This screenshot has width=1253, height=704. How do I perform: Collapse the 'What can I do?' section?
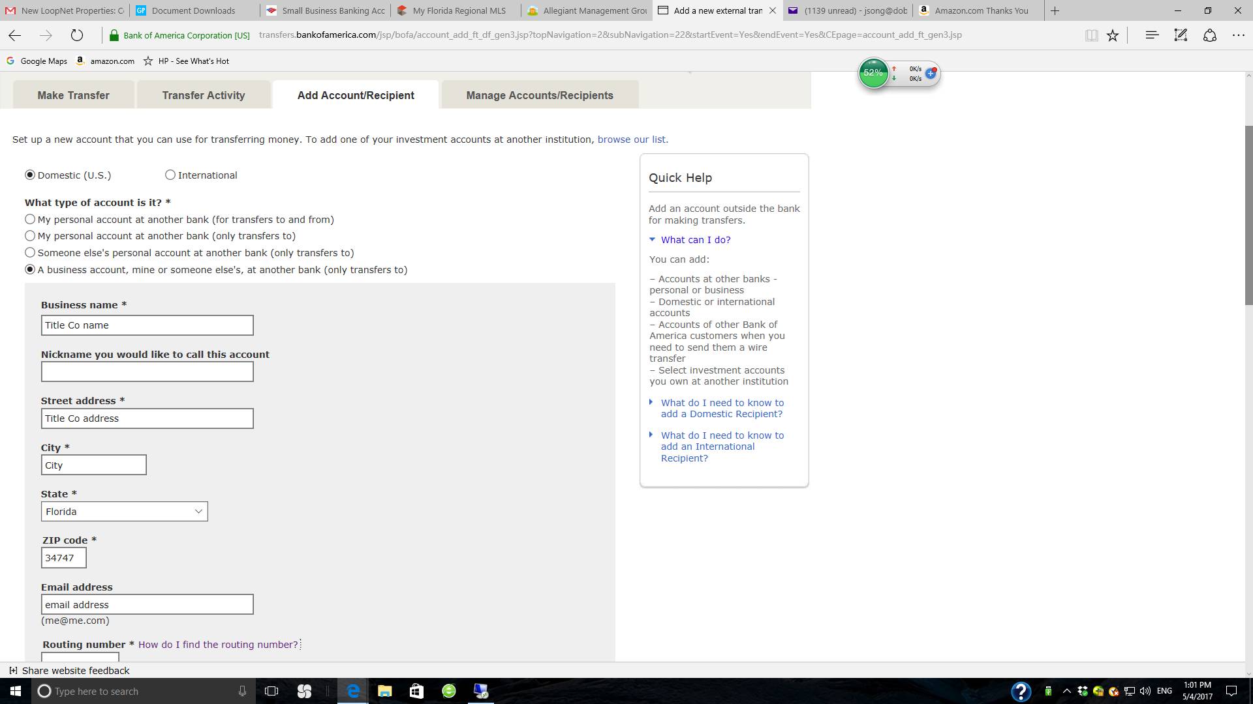(695, 240)
